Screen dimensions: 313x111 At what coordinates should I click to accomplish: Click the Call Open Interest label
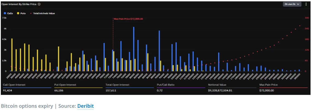(x=14, y=85)
